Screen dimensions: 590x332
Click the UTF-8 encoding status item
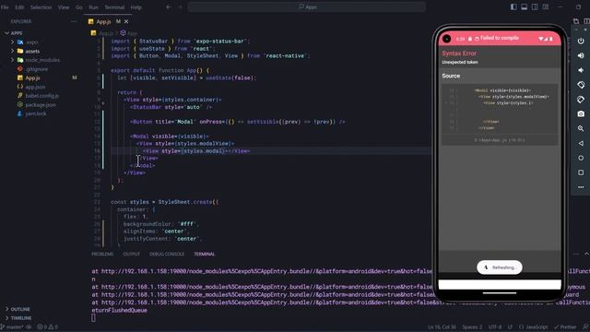pos(495,327)
